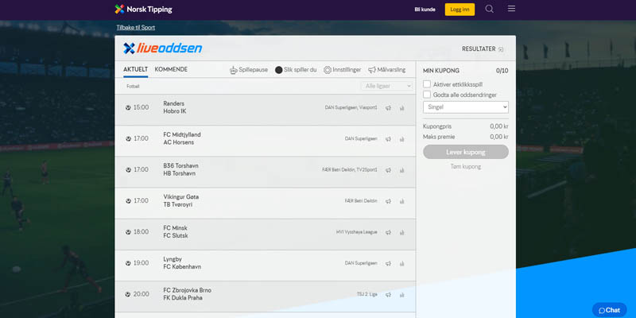Click the liveoddsen logo
Viewport: 636px width, 318px height.
click(x=163, y=48)
